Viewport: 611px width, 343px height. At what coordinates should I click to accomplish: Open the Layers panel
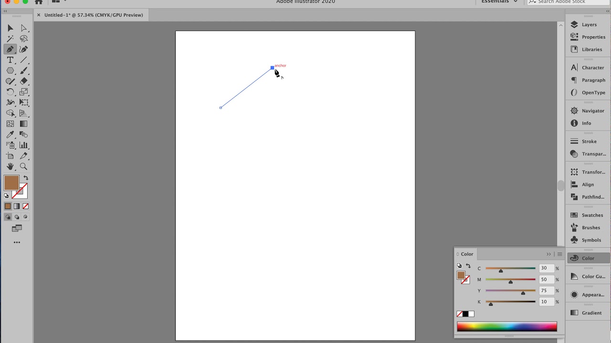pyautogui.click(x=588, y=24)
